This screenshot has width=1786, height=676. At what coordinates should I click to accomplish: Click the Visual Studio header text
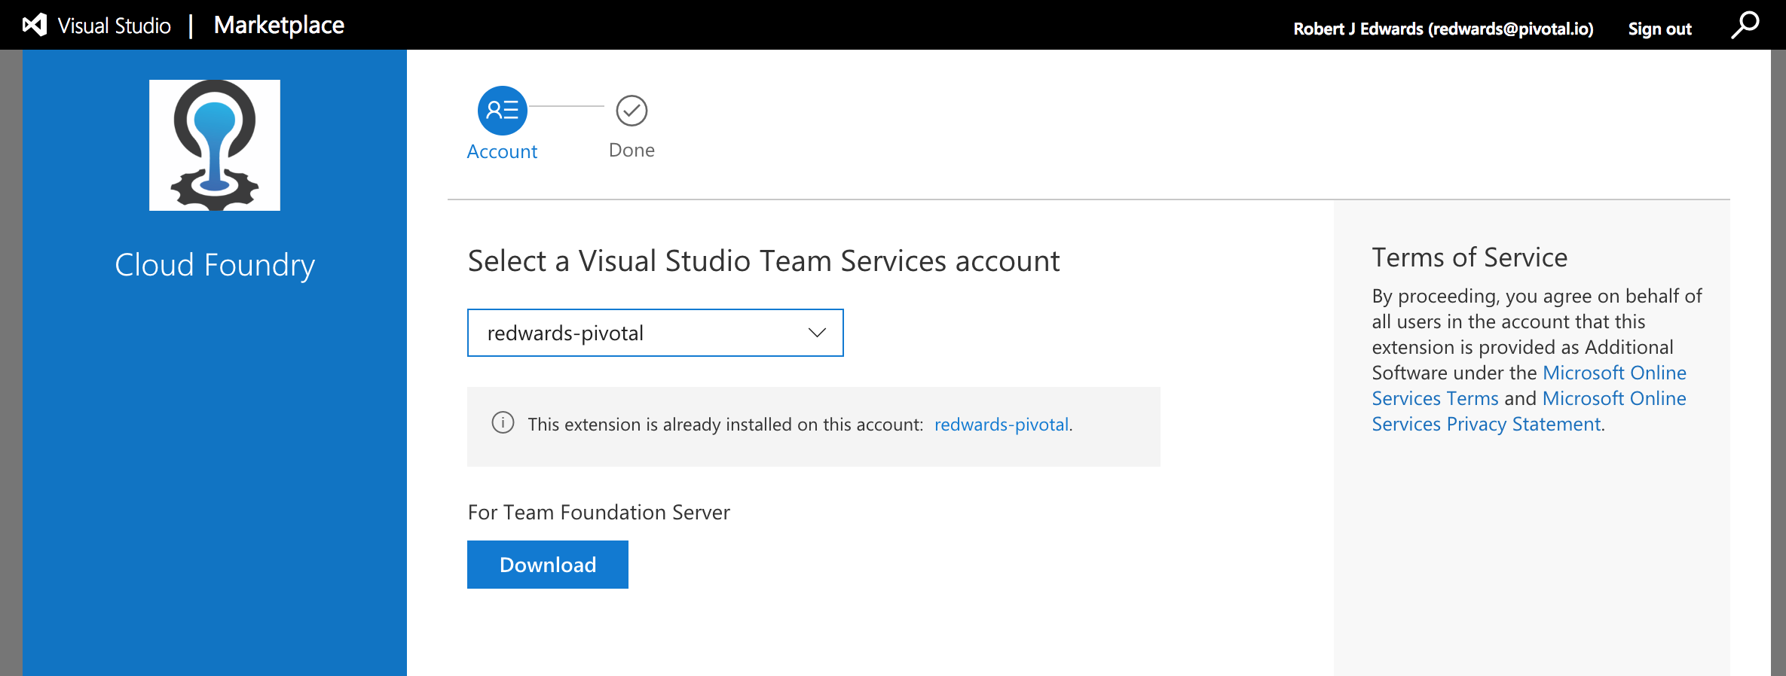(x=115, y=26)
